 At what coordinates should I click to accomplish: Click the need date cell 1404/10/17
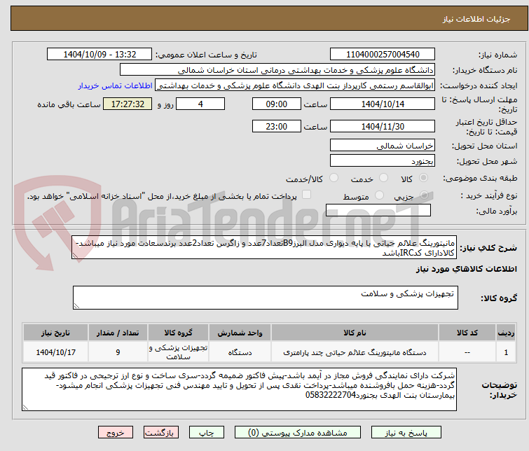(x=55, y=352)
